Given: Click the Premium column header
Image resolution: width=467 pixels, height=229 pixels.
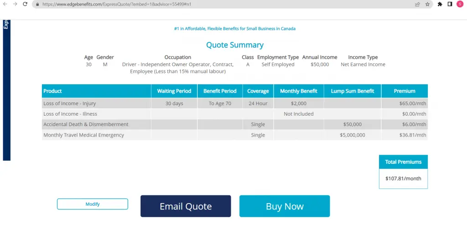Looking at the screenshot, I should click(x=405, y=91).
